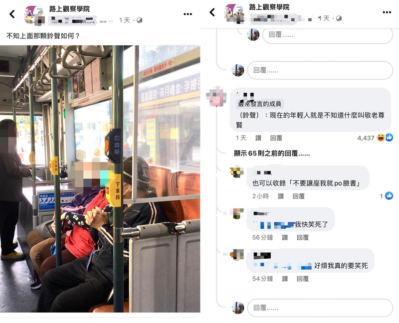Screen dimensions: 399x323
Task: Expand 顯示65則之前的回覆 replies
Action: point(272,154)
